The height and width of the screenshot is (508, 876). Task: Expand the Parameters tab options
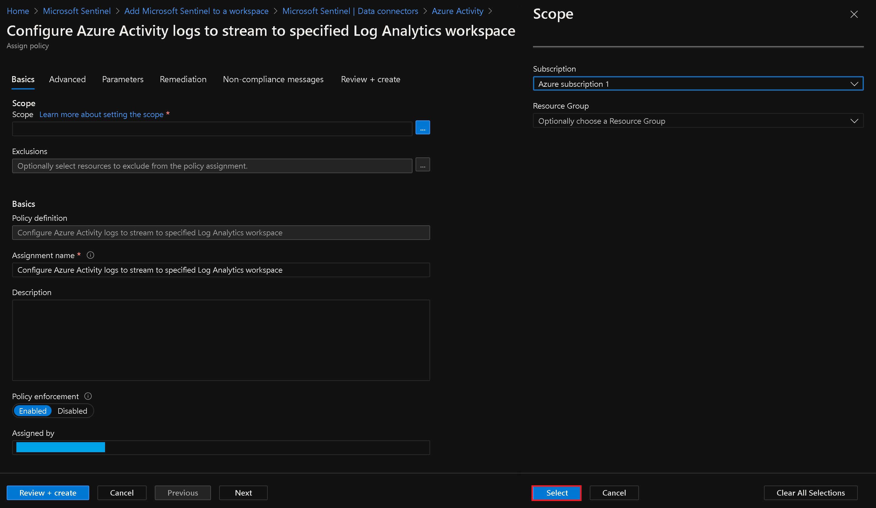tap(122, 79)
